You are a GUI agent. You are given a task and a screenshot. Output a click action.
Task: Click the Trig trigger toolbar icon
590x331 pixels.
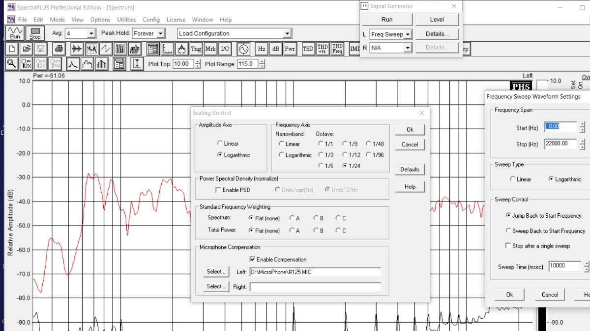click(x=196, y=49)
